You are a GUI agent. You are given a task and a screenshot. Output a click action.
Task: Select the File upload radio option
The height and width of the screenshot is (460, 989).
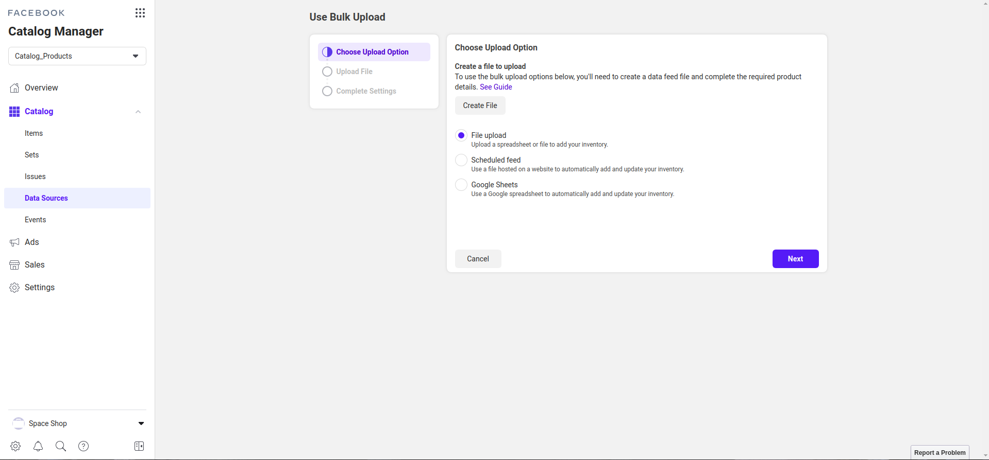pyautogui.click(x=461, y=135)
